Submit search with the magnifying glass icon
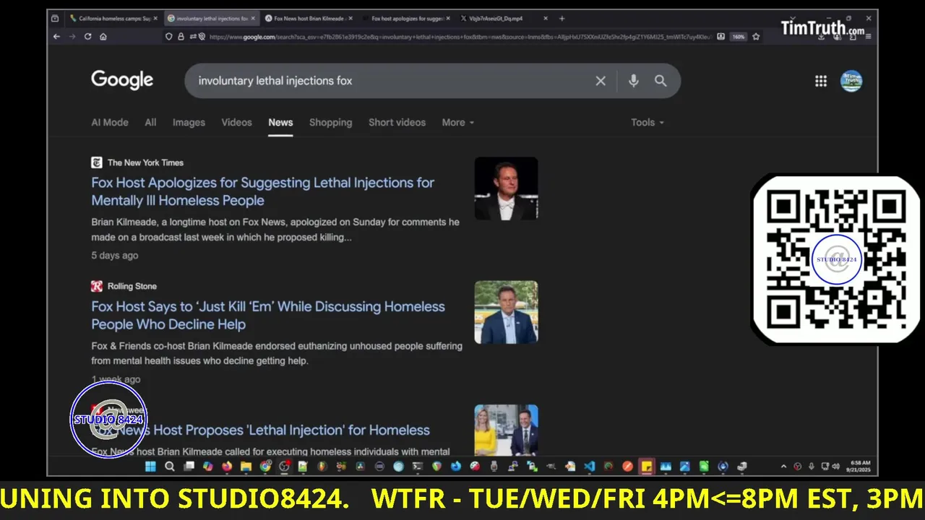 [661, 81]
